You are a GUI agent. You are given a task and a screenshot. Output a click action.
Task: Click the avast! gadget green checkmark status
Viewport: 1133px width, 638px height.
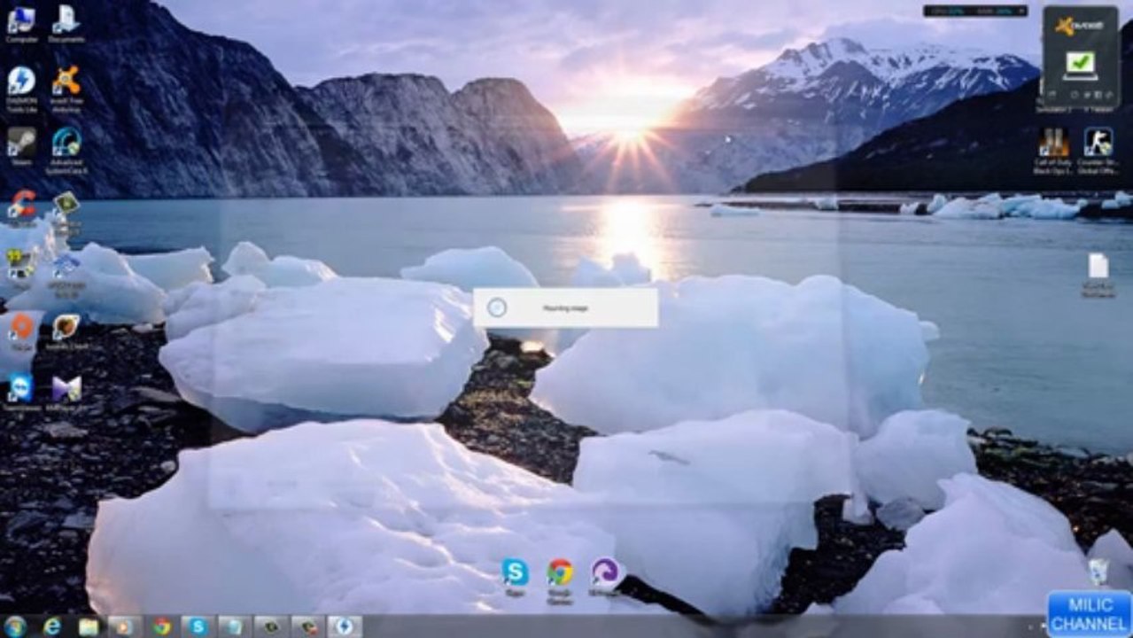[x=1080, y=63]
